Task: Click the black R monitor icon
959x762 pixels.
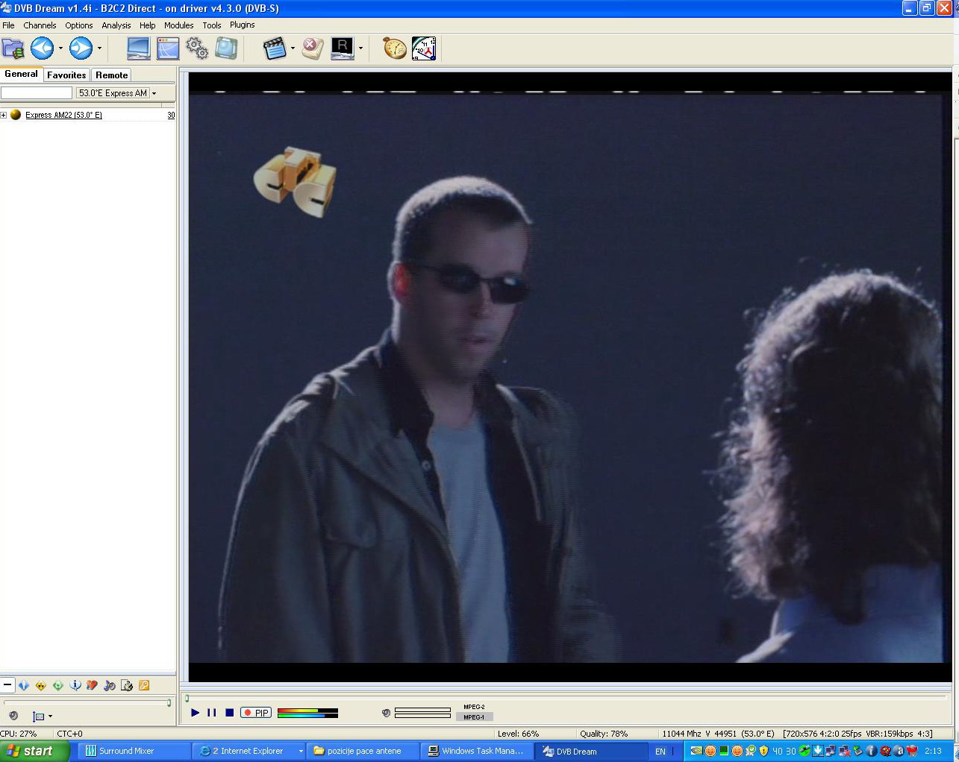Action: coord(343,48)
